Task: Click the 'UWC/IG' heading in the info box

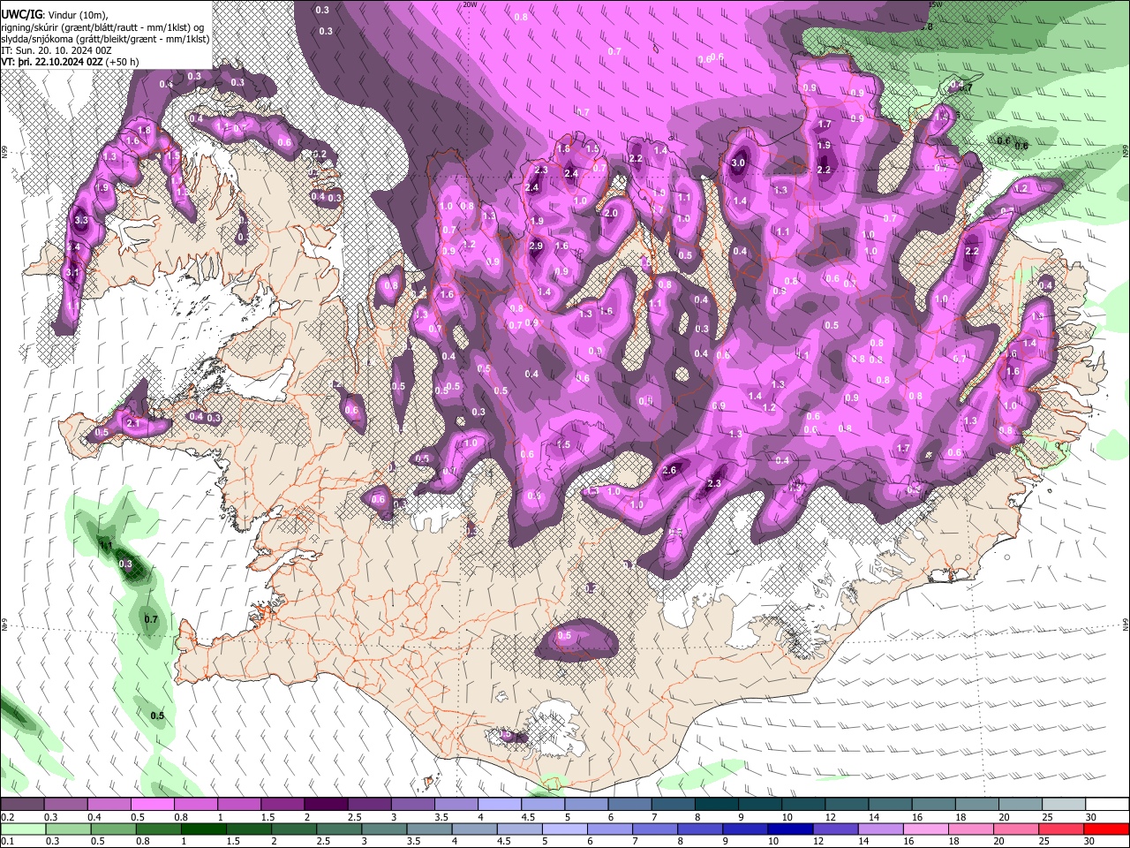Action: click(x=20, y=15)
